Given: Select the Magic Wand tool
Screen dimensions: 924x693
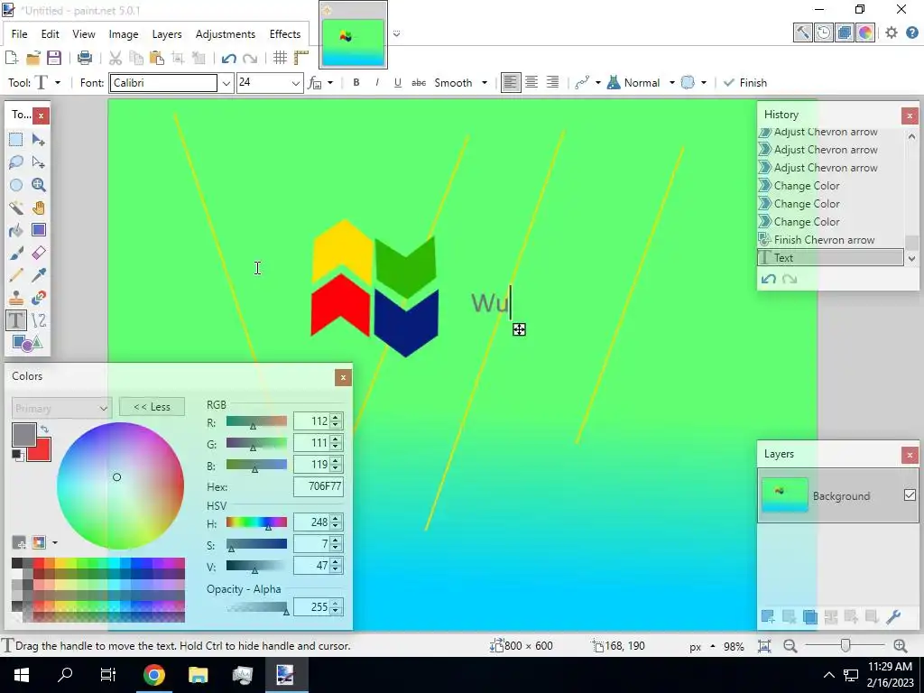Looking at the screenshot, I should pos(16,208).
